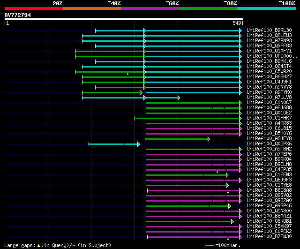The width and height of the screenshot is (300, 249).
Task: Click the yellow gap marker in the C5WR20 row
Action: (127, 74)
